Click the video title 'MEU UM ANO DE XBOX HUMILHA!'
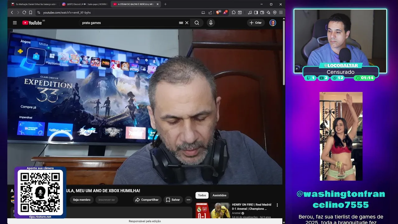 (x=108, y=191)
